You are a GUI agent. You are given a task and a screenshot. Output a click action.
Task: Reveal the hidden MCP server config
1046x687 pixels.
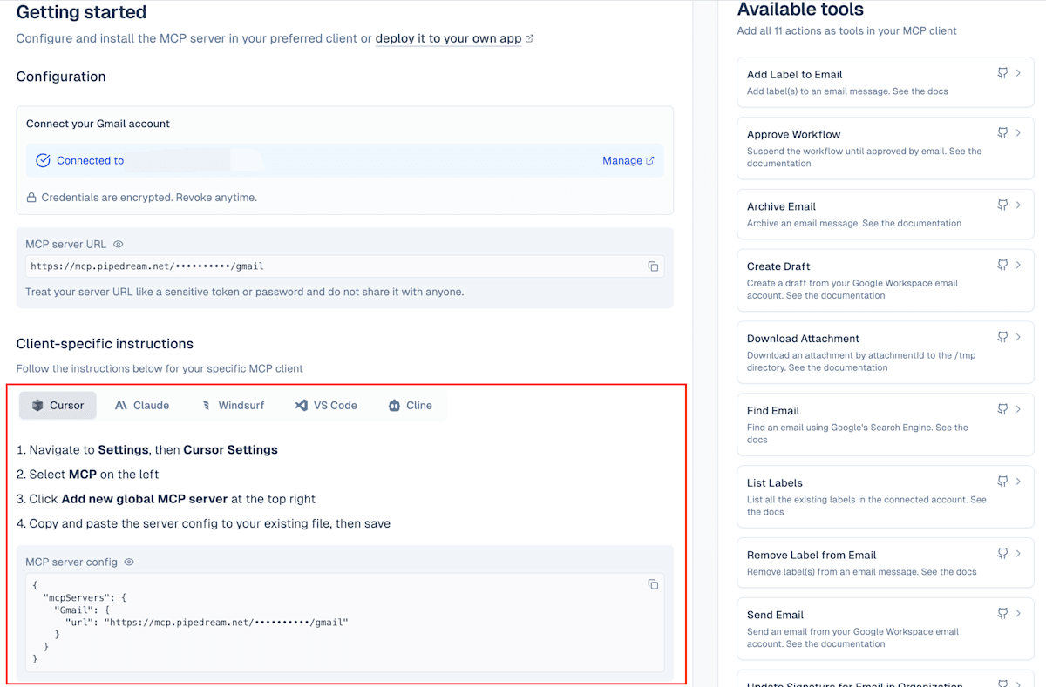(129, 562)
